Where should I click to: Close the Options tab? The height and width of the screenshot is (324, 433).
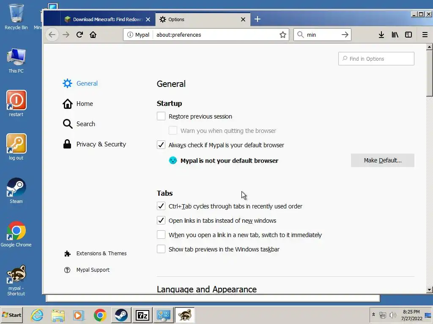click(x=243, y=19)
